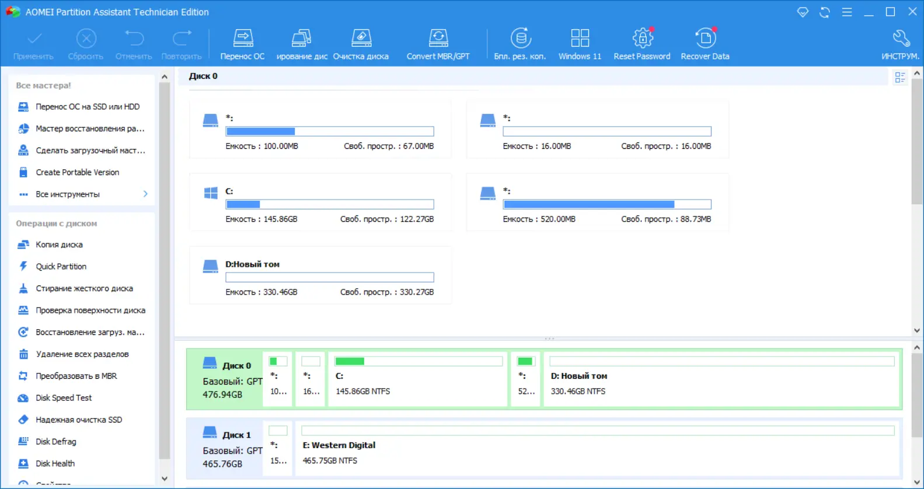Click the Сбросить discard button
Viewport: 924px width, 489px height.
click(86, 44)
